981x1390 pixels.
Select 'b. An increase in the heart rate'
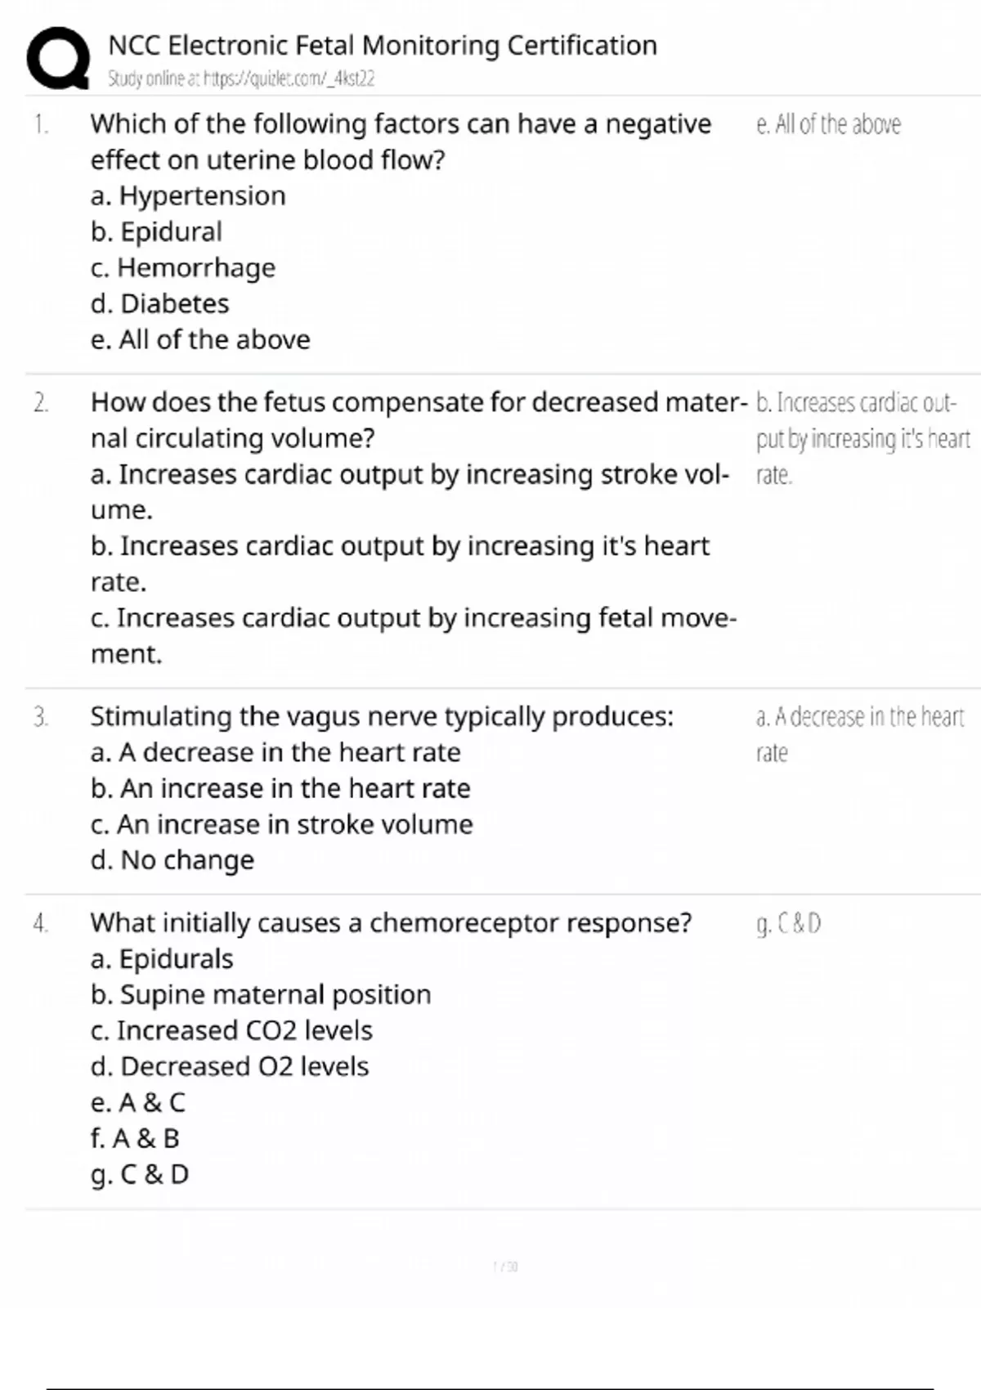coord(280,788)
